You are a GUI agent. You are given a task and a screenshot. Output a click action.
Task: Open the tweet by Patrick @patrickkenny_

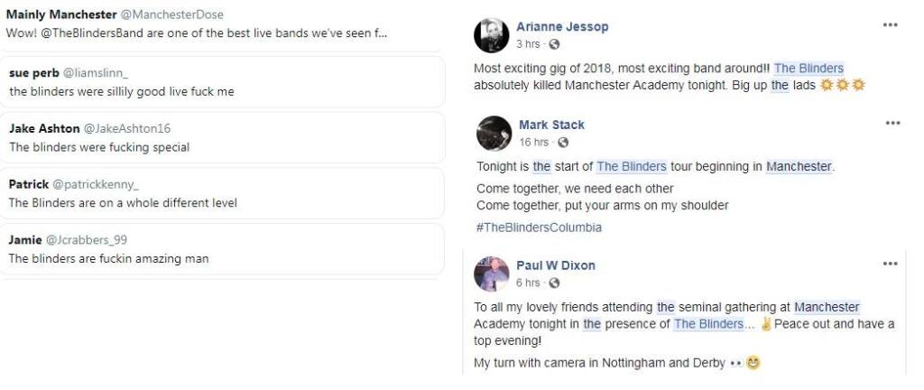(x=222, y=193)
